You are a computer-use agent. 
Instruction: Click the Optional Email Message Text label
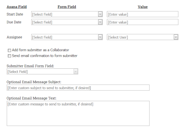pyautogui.click(x=31, y=98)
